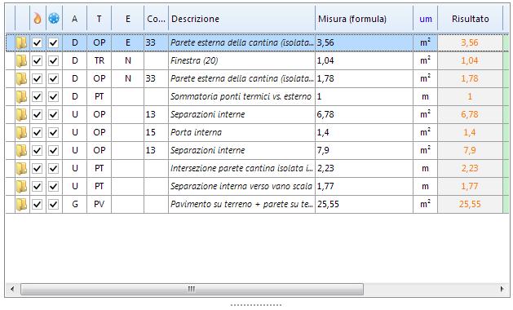The image size is (513, 310).
Task: Open folder icon of Intersezione parete cantina row
Action: pos(21,169)
